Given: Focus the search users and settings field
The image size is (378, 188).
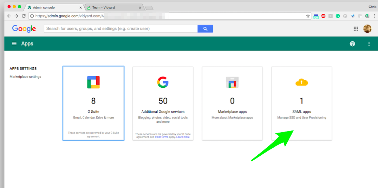Looking at the screenshot, I should [121, 29].
